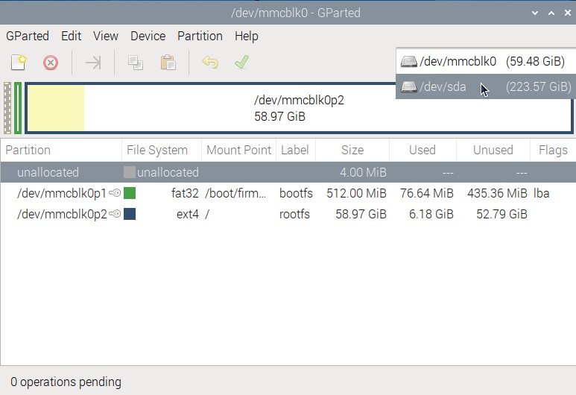Select /dev/sda (223.57 GiB) in device list
This screenshot has width=576, height=395.
coord(486,86)
